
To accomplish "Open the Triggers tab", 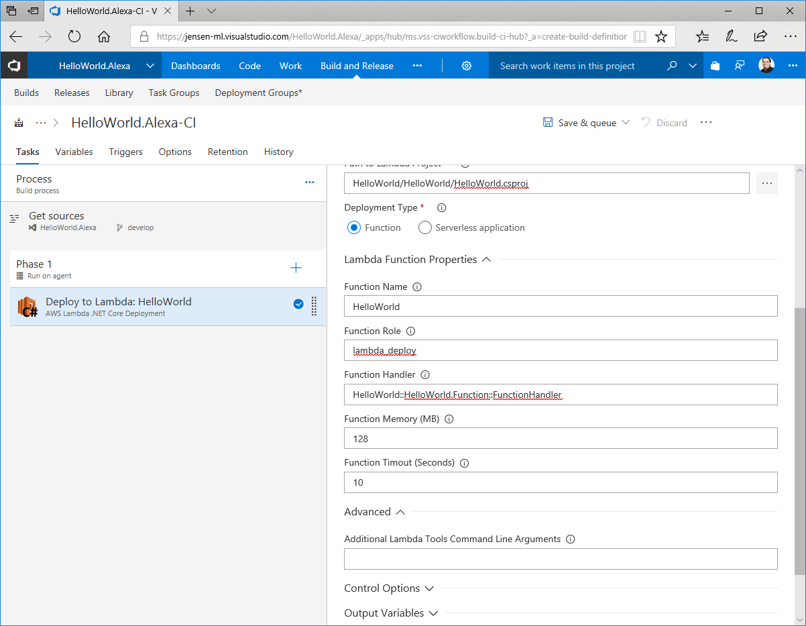I will coord(125,152).
